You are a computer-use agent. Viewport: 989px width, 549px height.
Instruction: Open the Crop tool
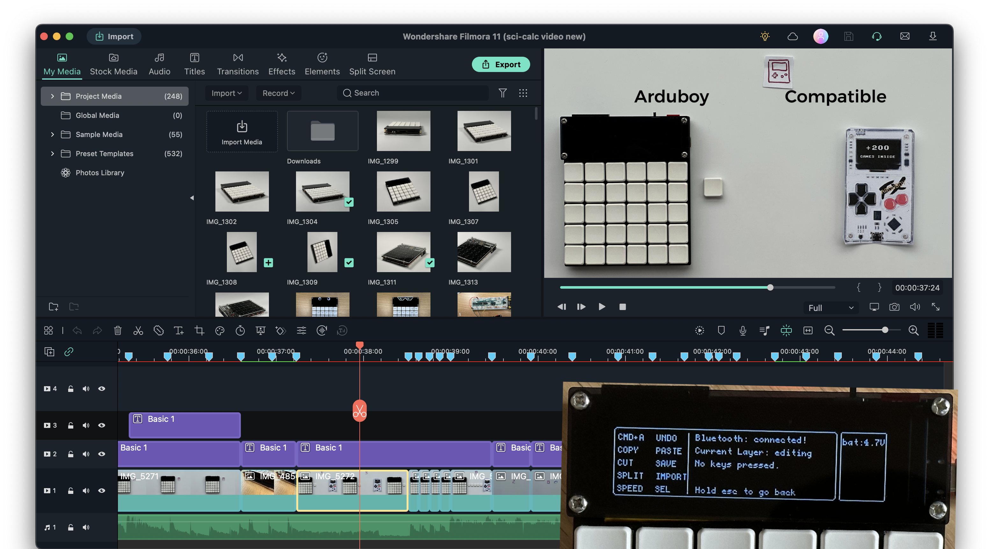click(x=199, y=330)
